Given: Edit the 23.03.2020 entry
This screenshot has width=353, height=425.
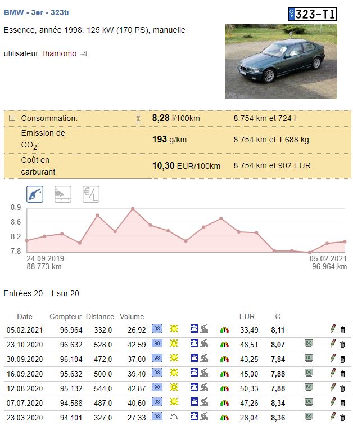Looking at the screenshot, I should pos(333,417).
